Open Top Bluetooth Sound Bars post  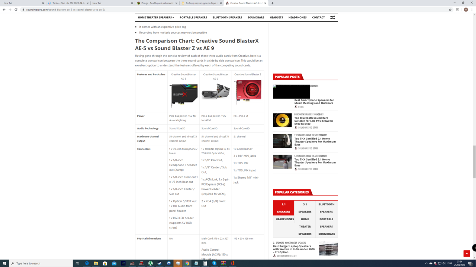pos(313,121)
